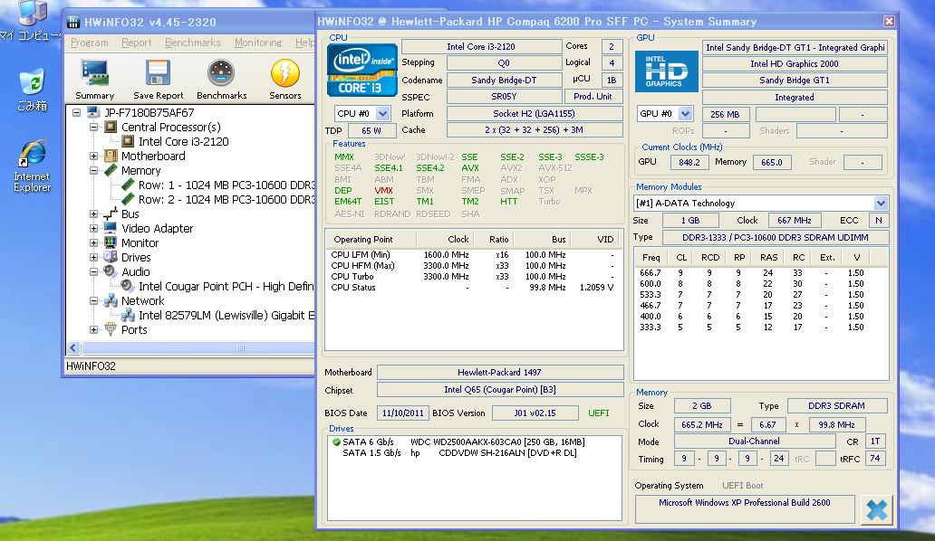Select the Video Adapter tree item
Screen dimensions: 935x541
pos(157,229)
